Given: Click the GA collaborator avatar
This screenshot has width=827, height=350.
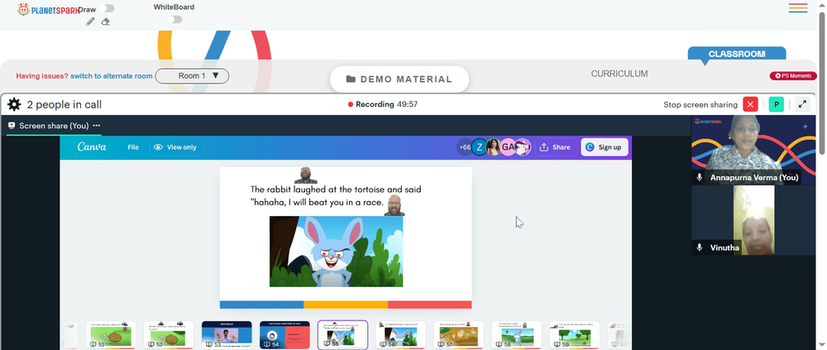Looking at the screenshot, I should [x=508, y=147].
